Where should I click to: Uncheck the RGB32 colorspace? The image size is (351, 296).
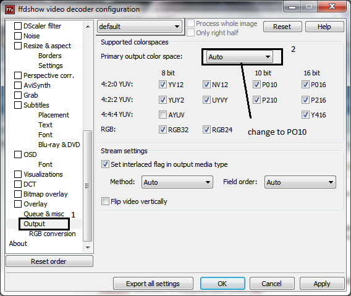pyautogui.click(x=163, y=130)
